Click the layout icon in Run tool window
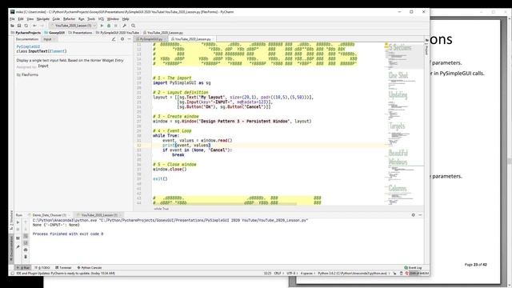This screenshot has width=512, height=288. coord(18,238)
